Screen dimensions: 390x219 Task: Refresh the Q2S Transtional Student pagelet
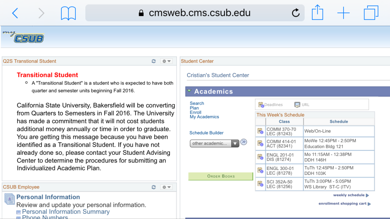[154, 61]
